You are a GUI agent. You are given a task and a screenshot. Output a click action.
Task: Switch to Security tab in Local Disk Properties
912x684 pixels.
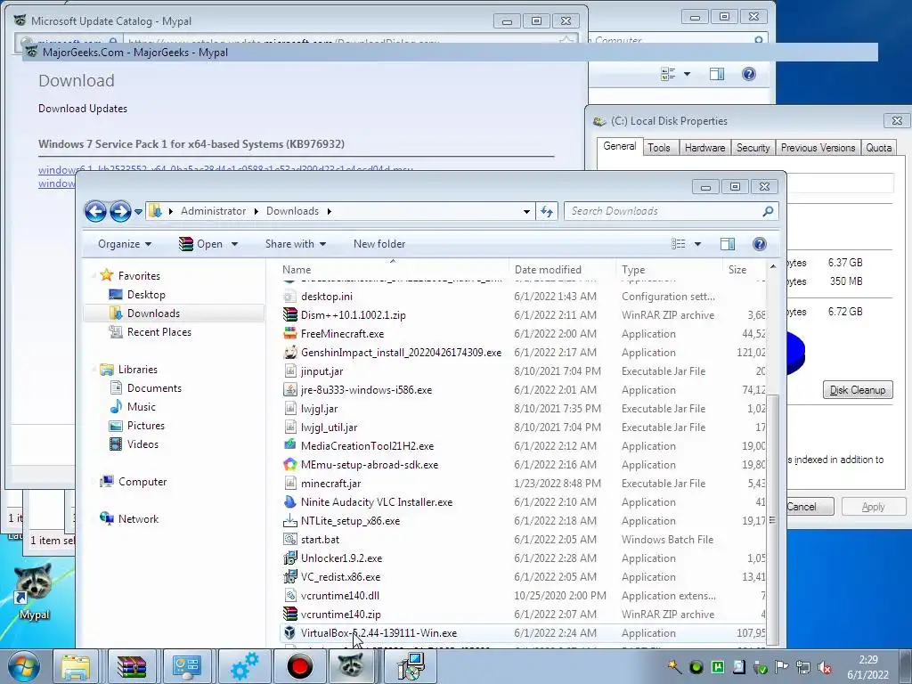pos(753,148)
